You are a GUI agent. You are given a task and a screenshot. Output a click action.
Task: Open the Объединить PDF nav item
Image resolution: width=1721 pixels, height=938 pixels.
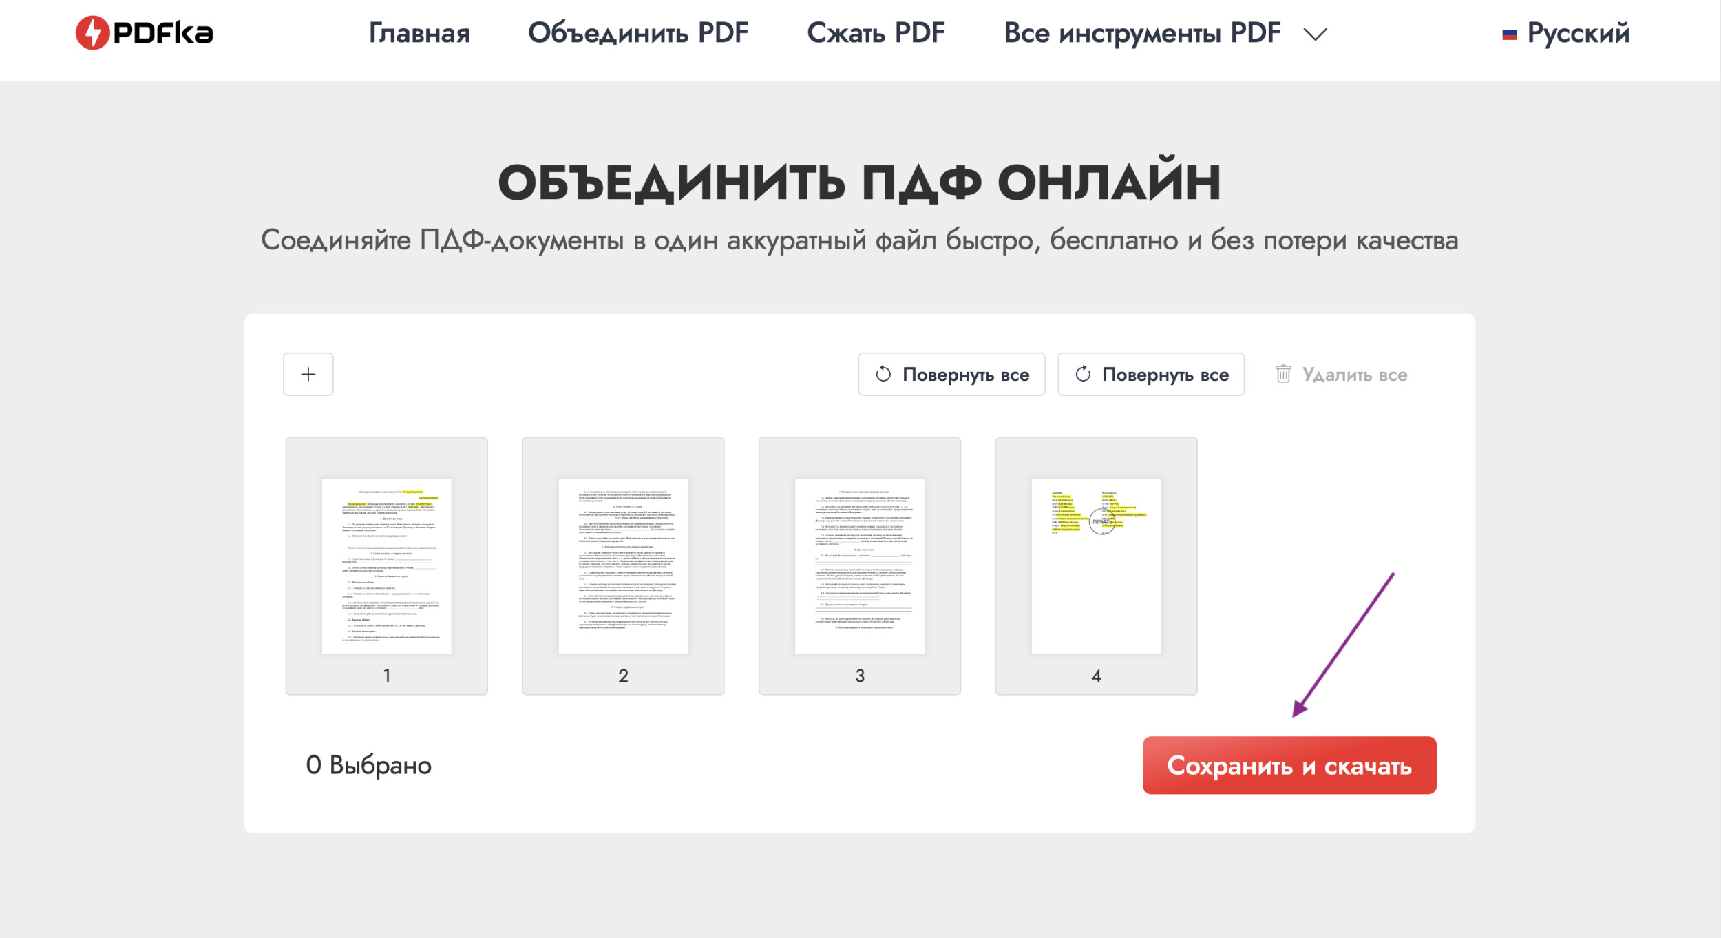(638, 33)
